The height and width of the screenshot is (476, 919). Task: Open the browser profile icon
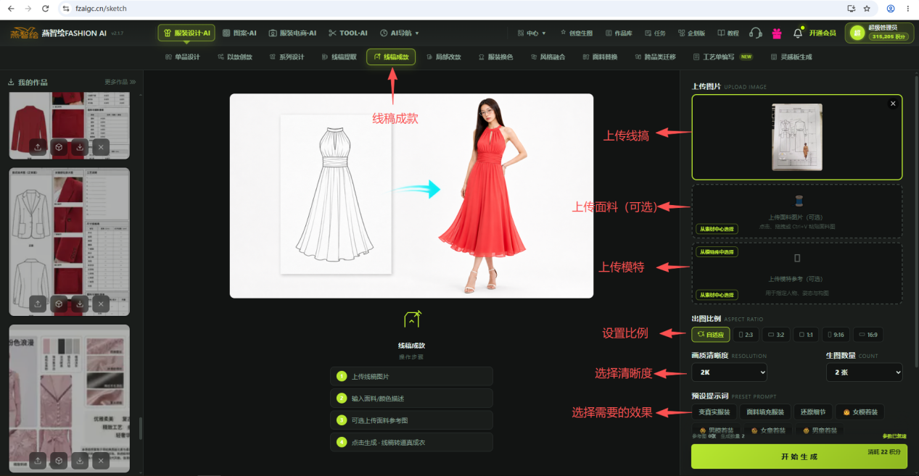[x=890, y=9]
